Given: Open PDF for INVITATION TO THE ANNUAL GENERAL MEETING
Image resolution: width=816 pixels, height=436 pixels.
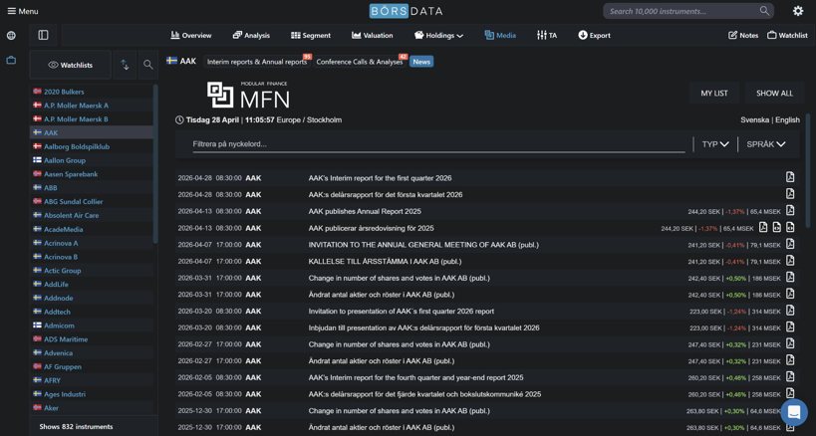Looking at the screenshot, I should (x=790, y=244).
